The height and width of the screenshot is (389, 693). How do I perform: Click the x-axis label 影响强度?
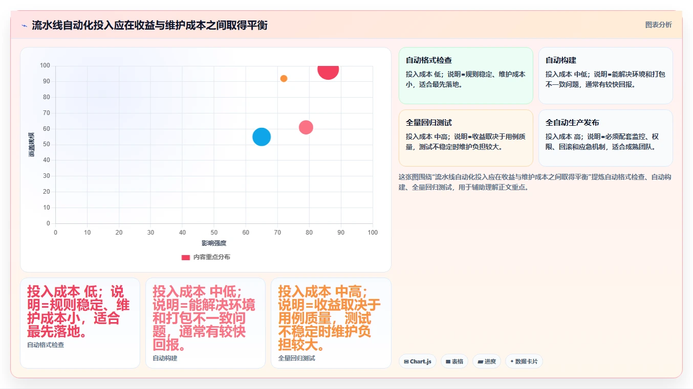(214, 243)
